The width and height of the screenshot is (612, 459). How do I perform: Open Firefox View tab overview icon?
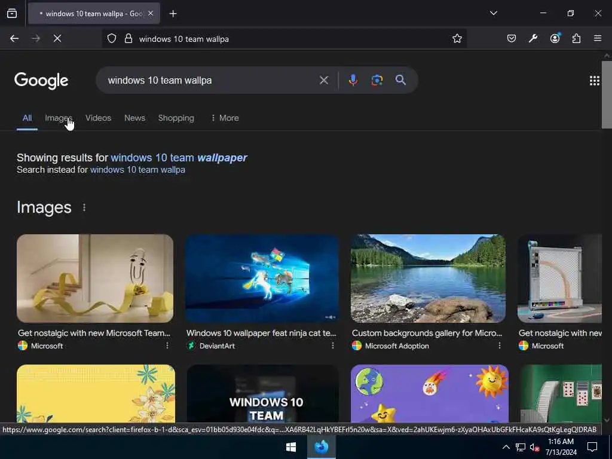pyautogui.click(x=12, y=14)
